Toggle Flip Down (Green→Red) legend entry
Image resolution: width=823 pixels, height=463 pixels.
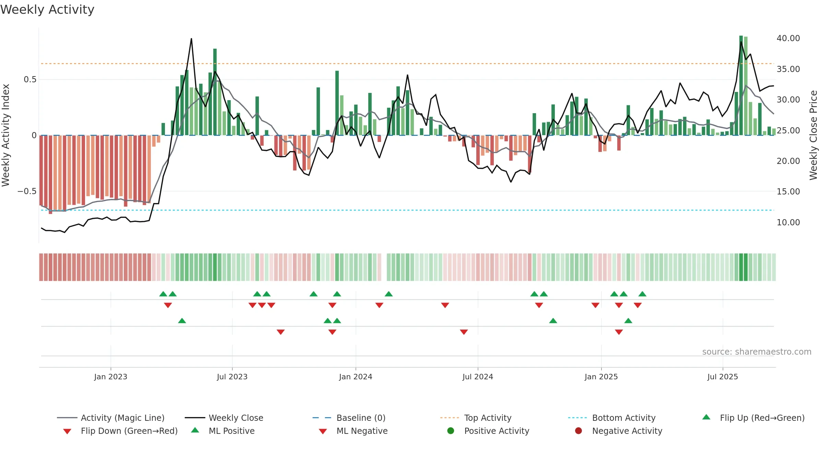(120, 431)
